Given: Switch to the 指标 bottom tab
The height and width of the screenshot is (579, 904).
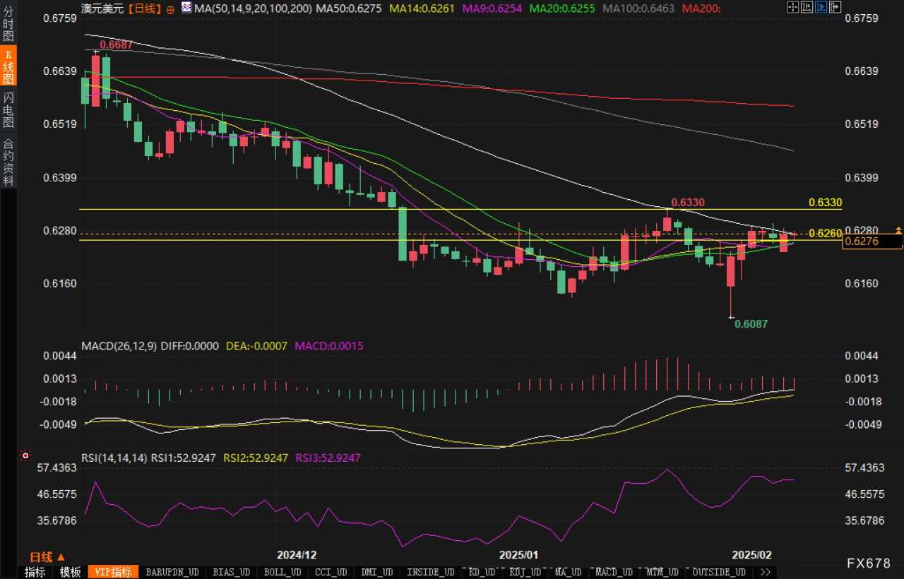Looking at the screenshot, I should 35,572.
